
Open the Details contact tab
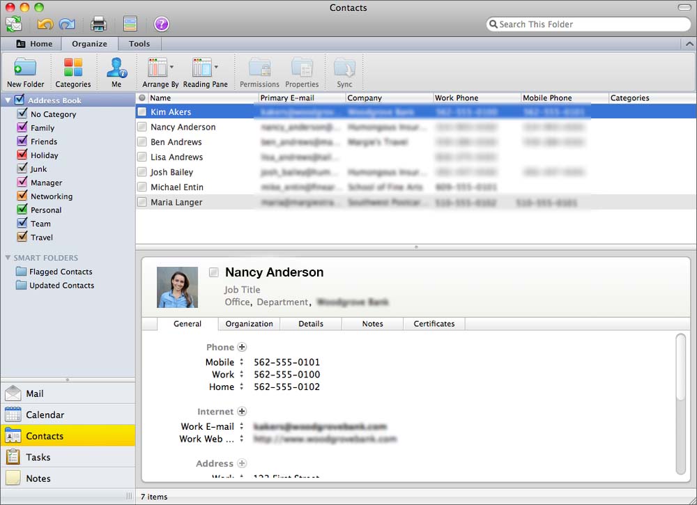tap(311, 324)
